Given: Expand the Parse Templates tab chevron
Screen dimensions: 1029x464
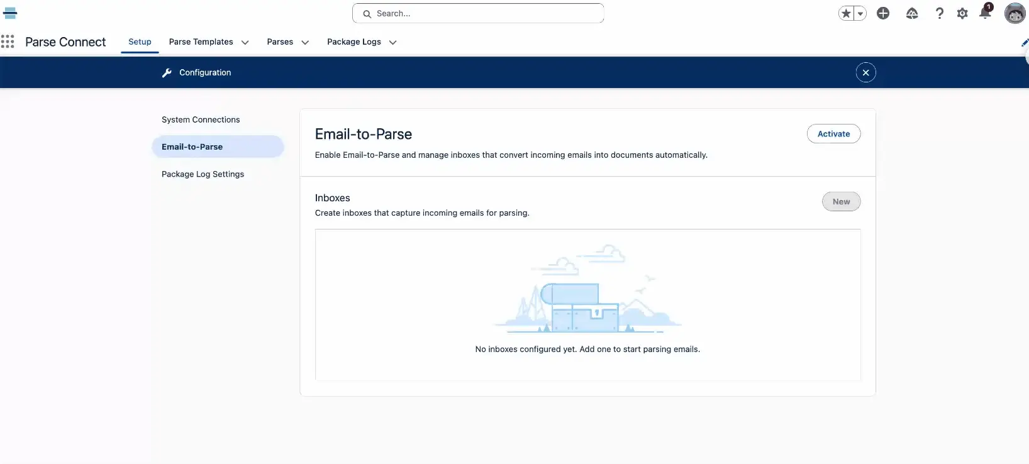Looking at the screenshot, I should pos(245,42).
